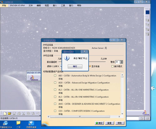Click the CATIA application icon in the title bar
156x129 pixels.
click(x=2, y=2)
